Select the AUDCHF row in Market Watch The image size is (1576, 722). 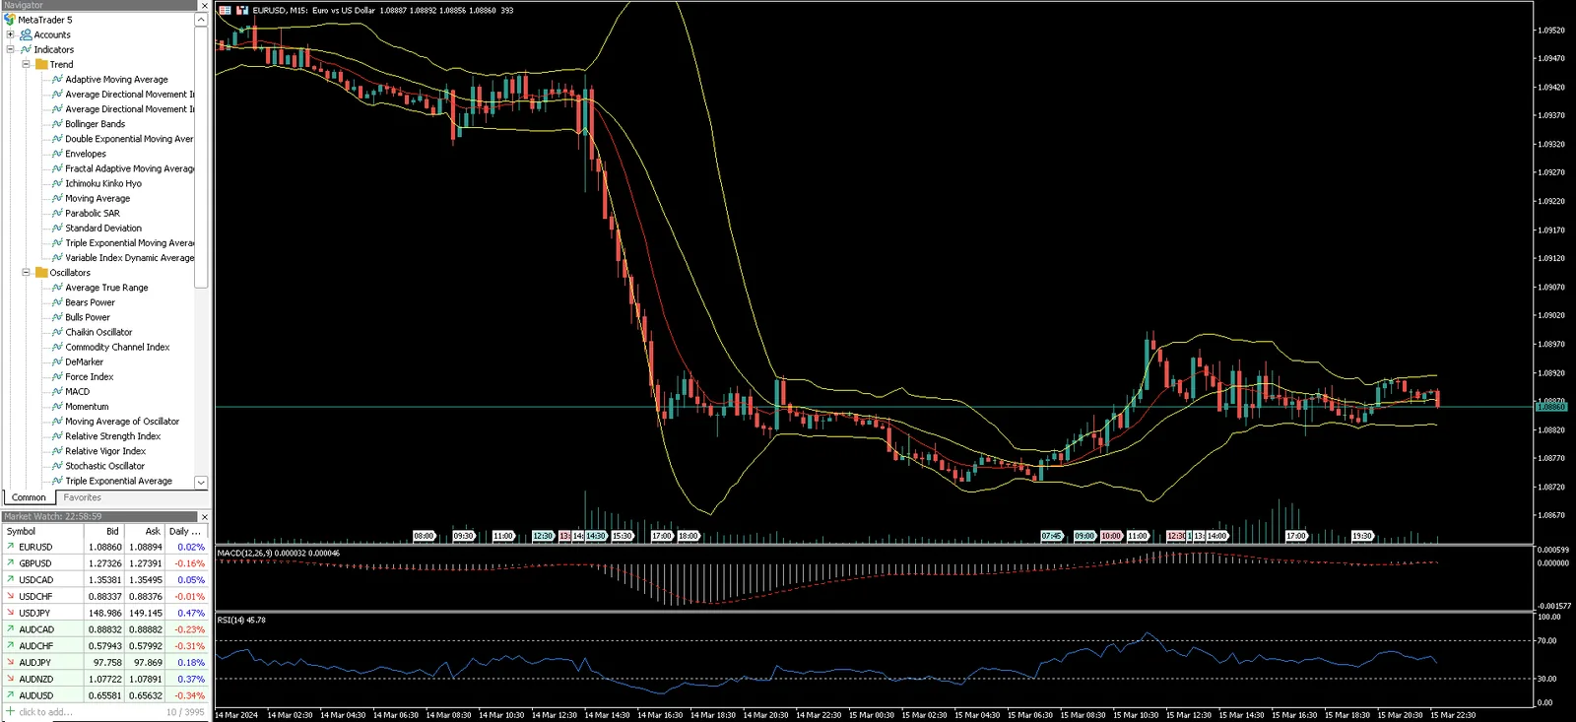(x=105, y=646)
